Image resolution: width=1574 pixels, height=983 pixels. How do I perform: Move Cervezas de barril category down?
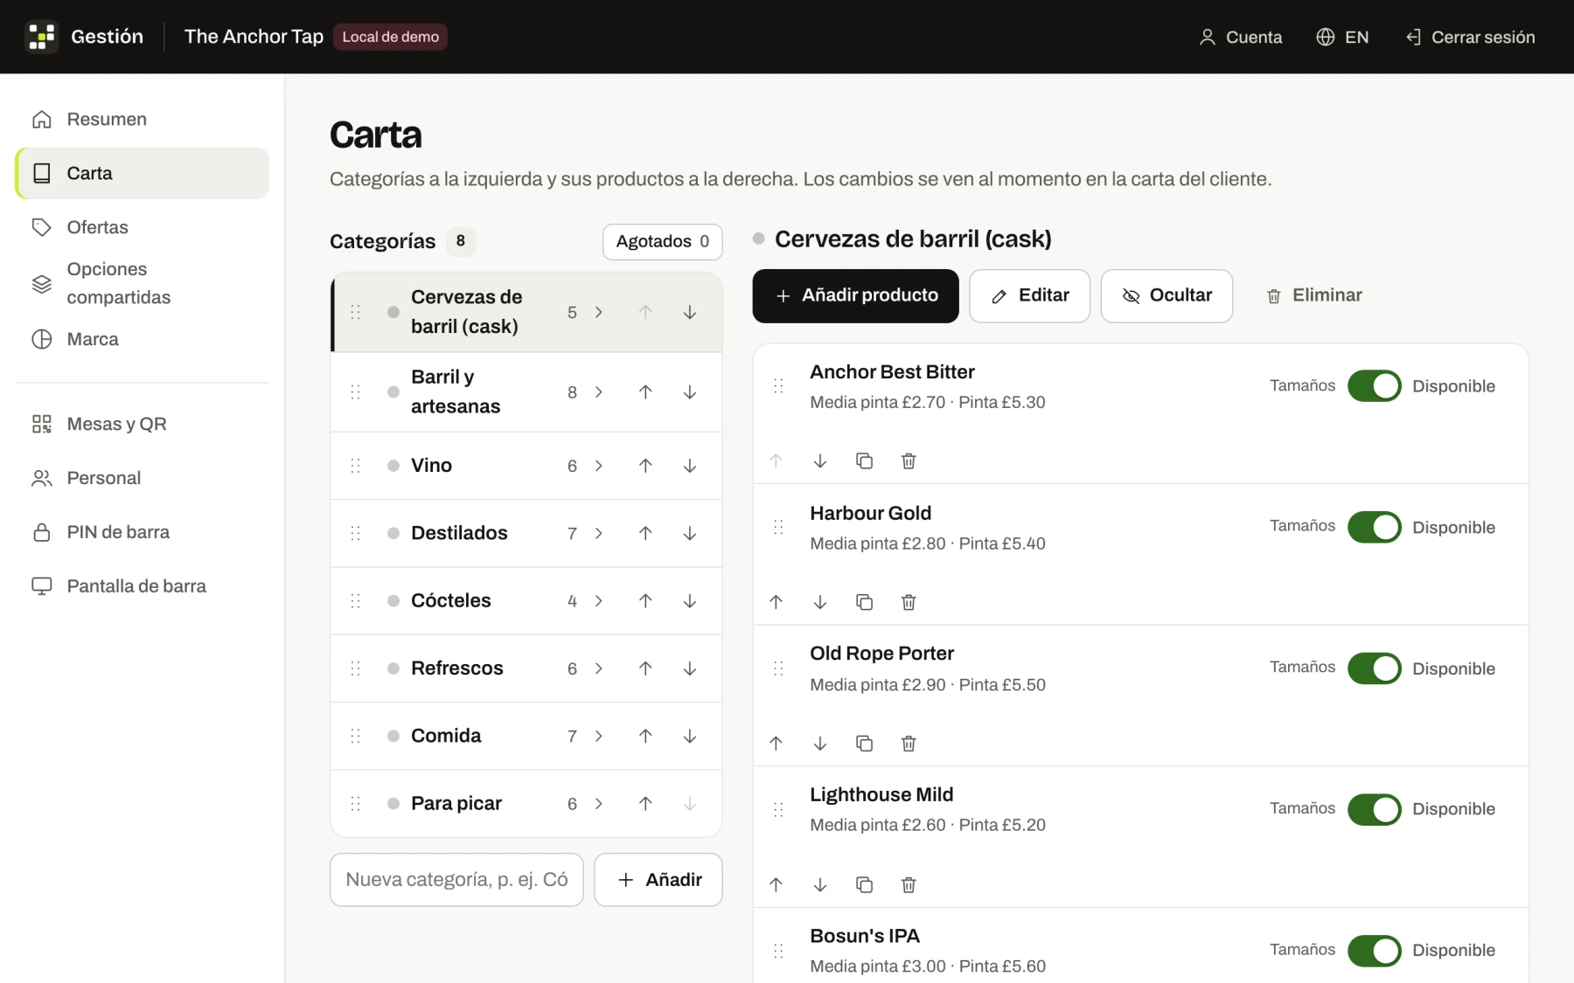click(x=690, y=312)
